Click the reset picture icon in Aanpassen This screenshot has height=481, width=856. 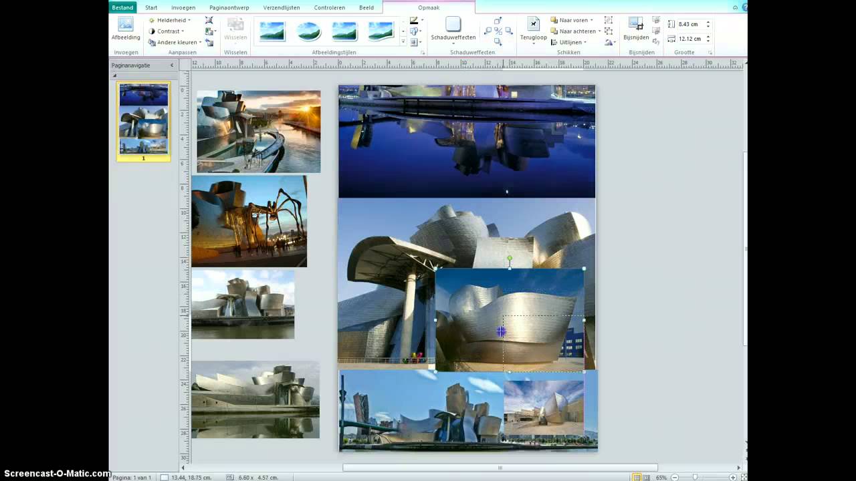point(209,42)
